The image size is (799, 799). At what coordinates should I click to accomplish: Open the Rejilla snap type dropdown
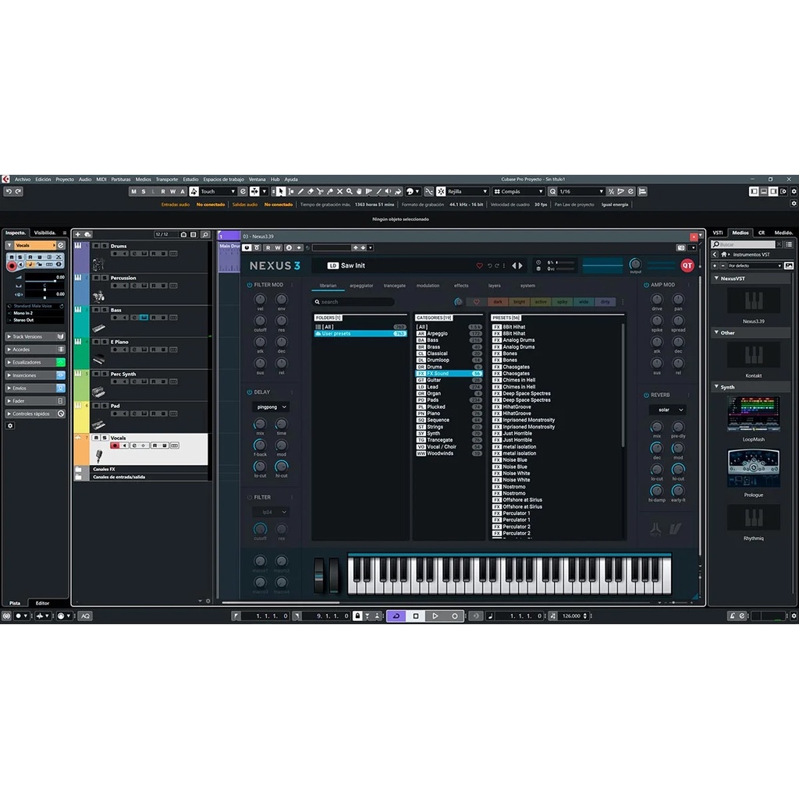coord(467,192)
